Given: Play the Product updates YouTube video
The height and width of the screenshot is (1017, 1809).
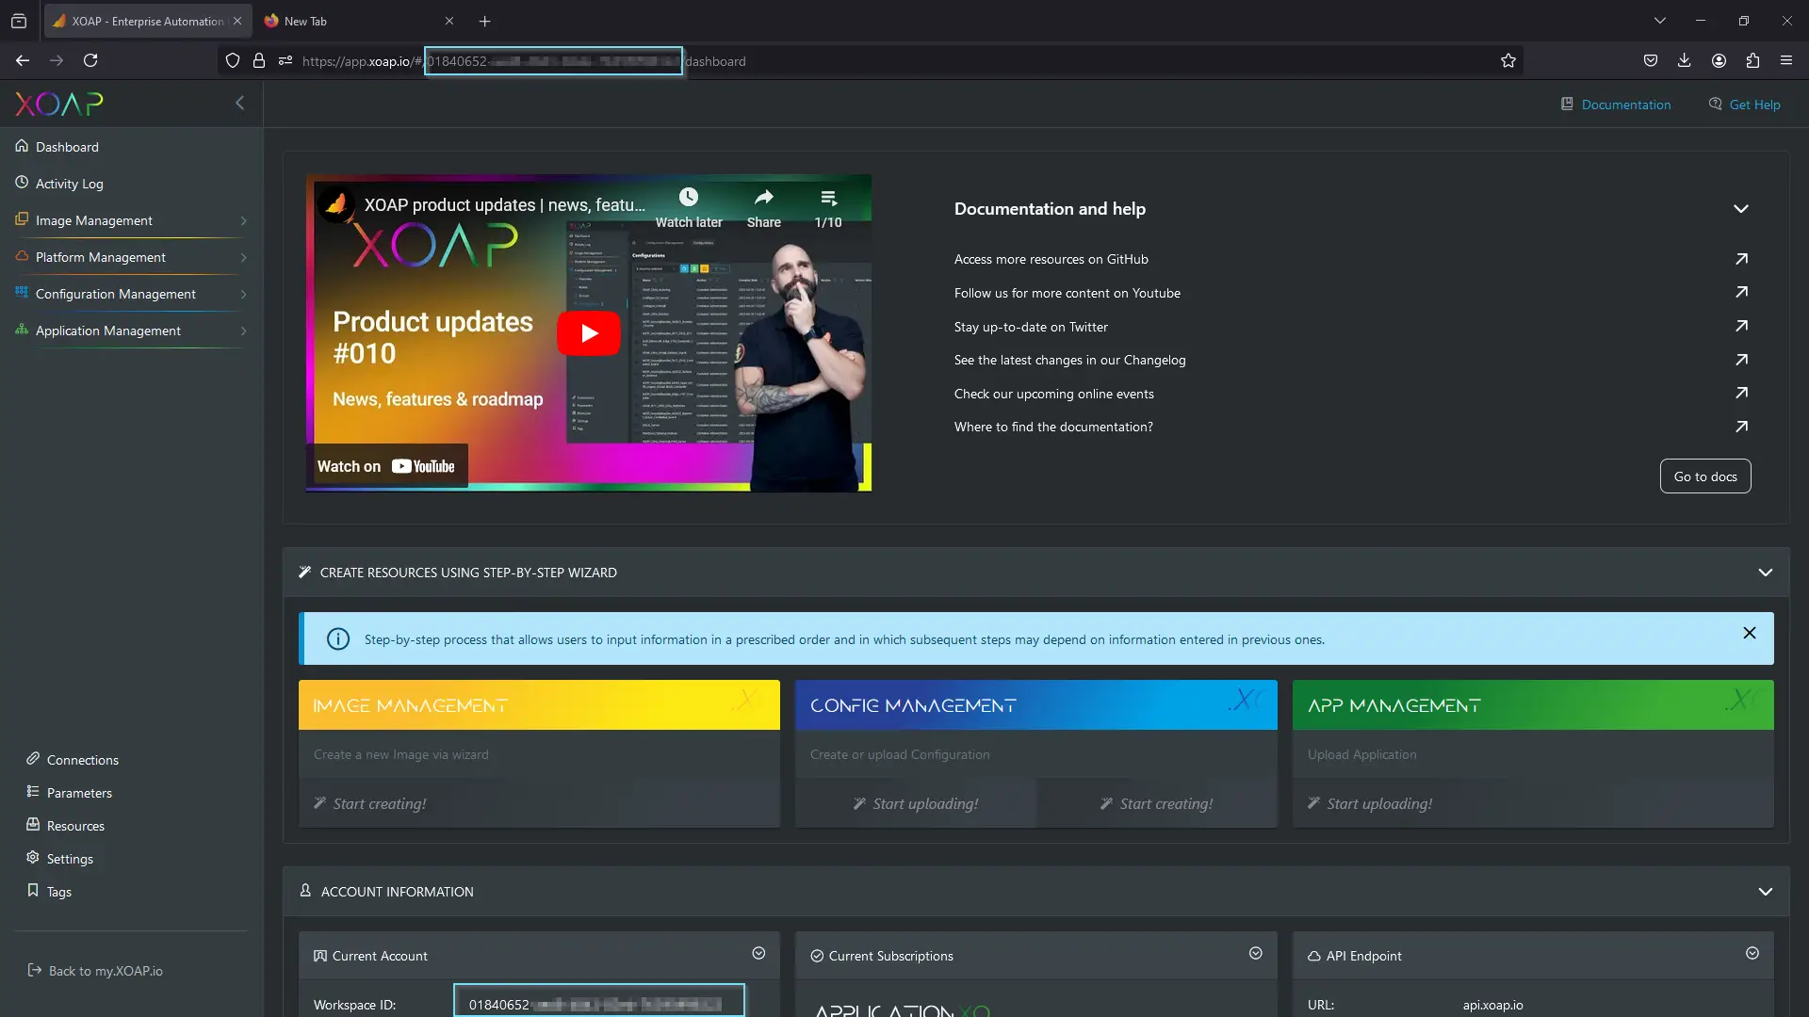Looking at the screenshot, I should coord(589,333).
